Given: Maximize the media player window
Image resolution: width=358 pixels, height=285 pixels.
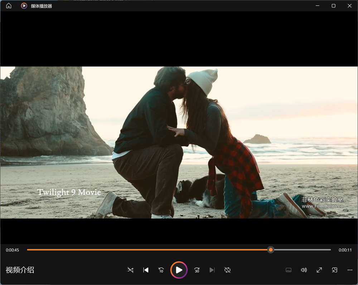Looking at the screenshot, I should [x=333, y=6].
